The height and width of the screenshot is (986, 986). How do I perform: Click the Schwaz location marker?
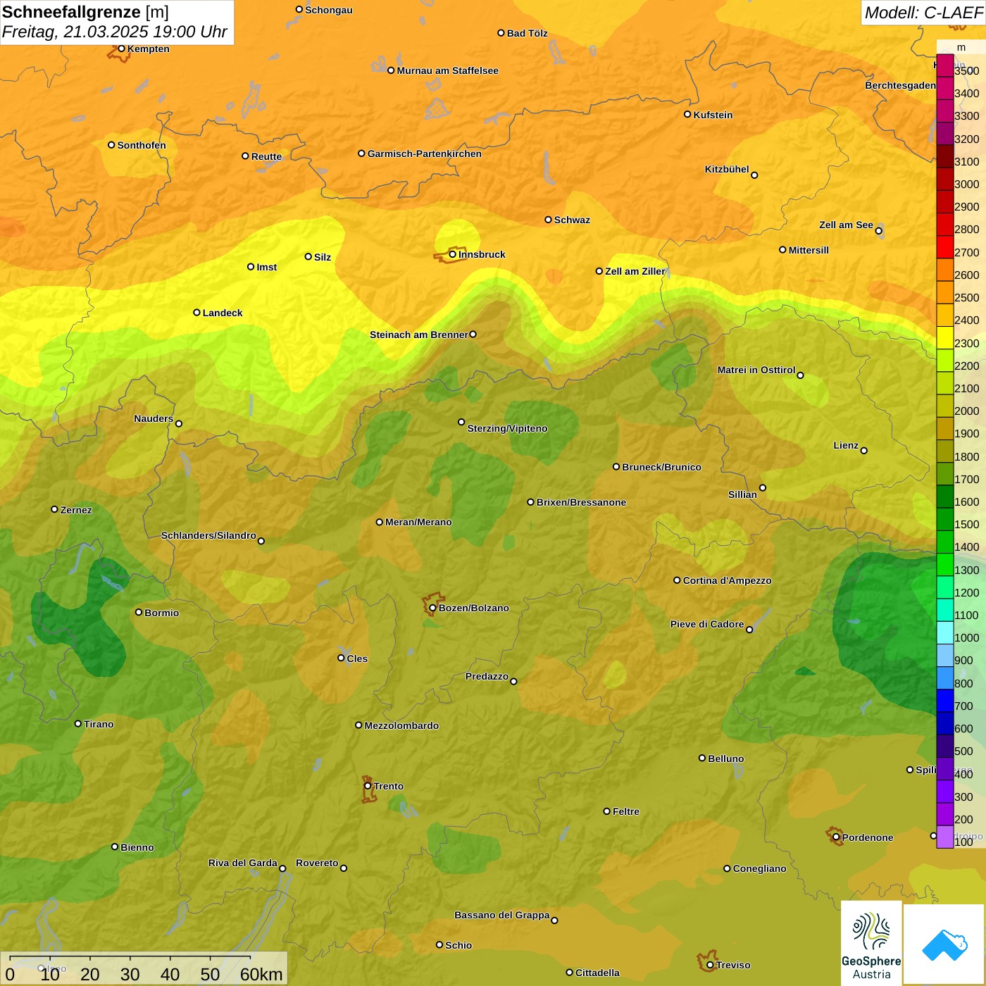(x=548, y=220)
